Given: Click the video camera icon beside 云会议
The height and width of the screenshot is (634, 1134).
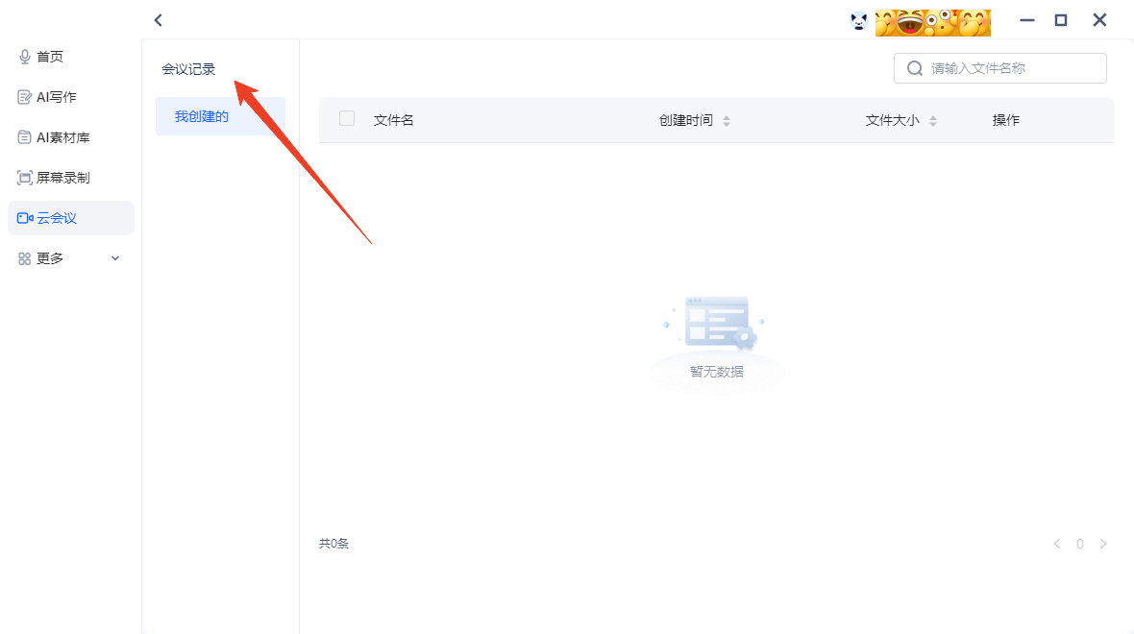Looking at the screenshot, I should coord(25,218).
